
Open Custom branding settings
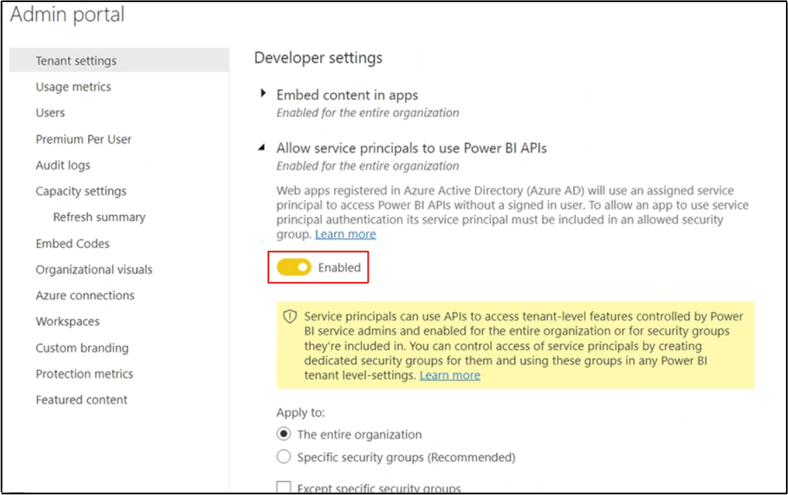click(82, 348)
